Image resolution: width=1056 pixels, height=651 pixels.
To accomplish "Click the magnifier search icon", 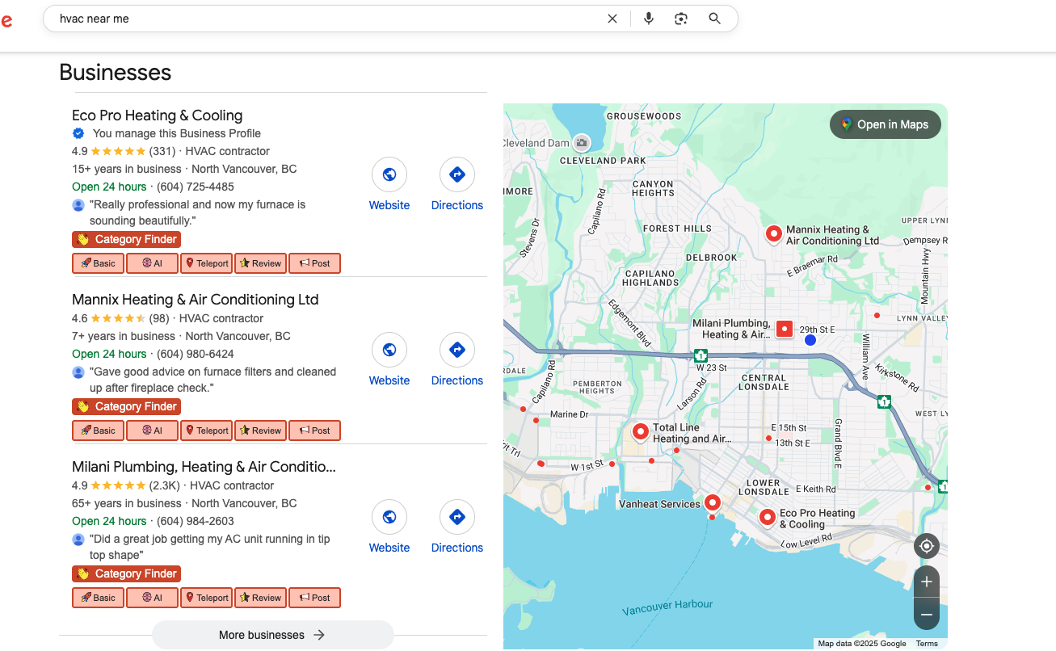I will [x=714, y=19].
